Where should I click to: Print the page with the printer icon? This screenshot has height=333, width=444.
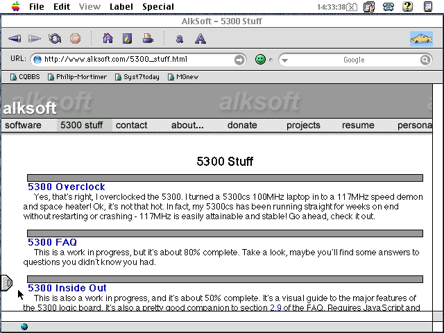(x=148, y=38)
